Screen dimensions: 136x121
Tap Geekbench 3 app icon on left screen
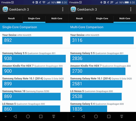(5, 9)
